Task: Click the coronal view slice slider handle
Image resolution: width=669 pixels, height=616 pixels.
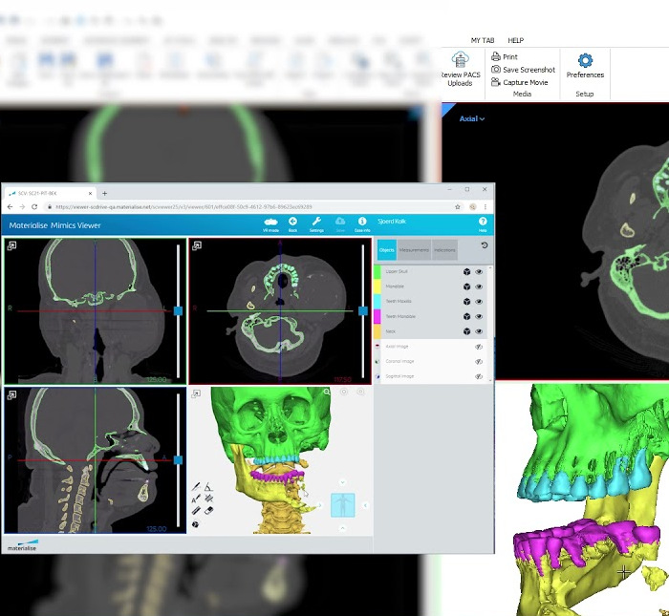Action: 179,310
